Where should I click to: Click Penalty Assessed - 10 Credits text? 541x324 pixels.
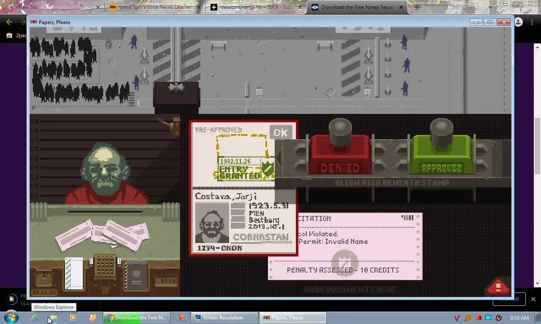click(x=343, y=270)
